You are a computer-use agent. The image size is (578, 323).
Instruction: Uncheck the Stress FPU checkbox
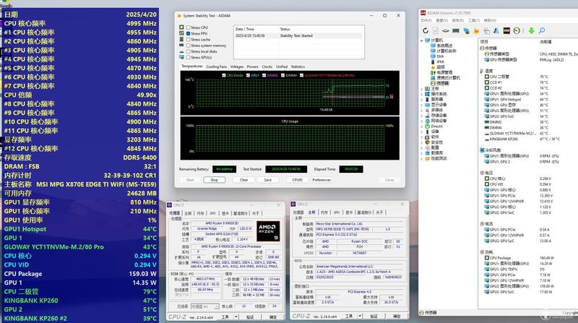coord(189,33)
